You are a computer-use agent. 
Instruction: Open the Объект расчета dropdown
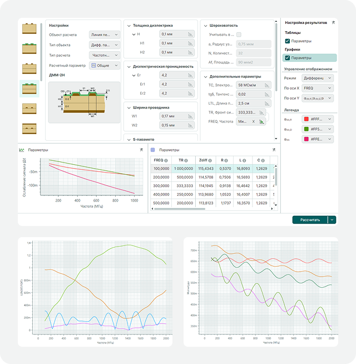pos(105,35)
